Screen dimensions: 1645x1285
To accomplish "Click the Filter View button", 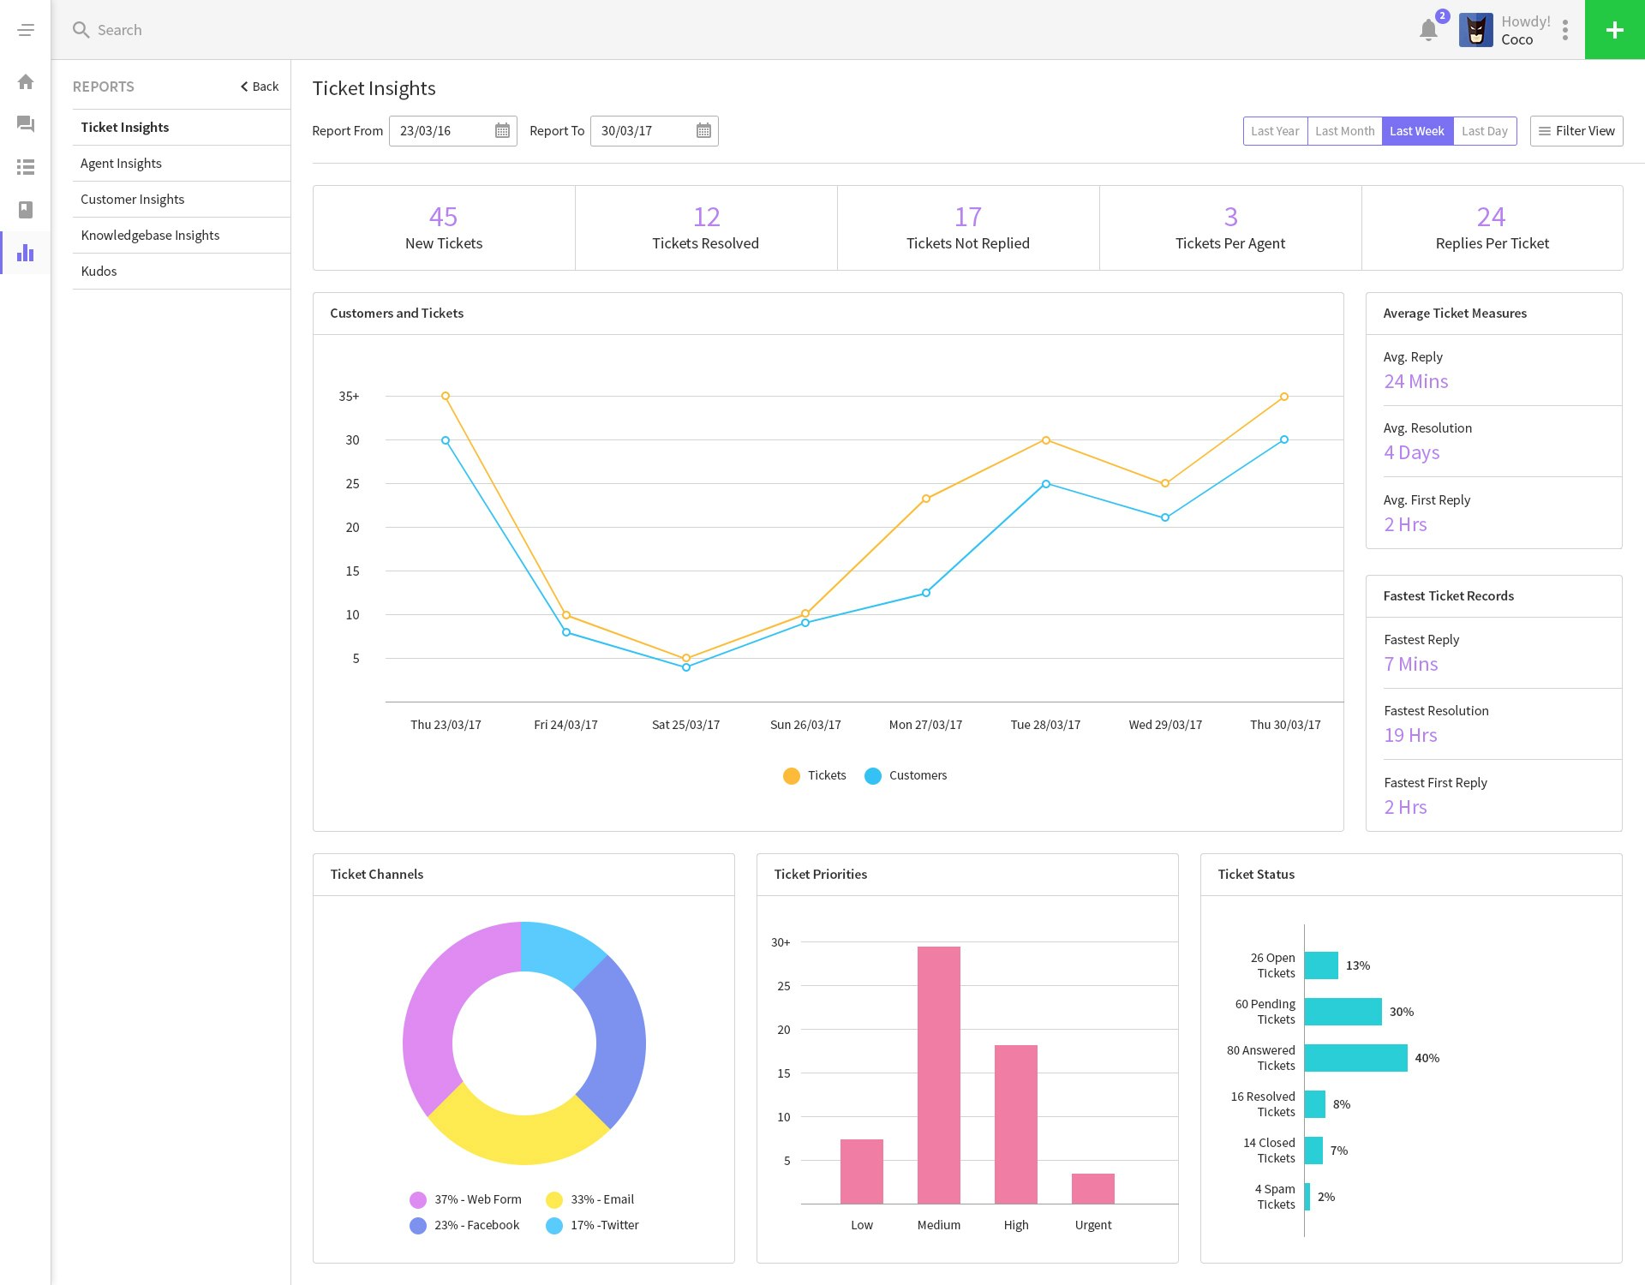I will (1576, 131).
